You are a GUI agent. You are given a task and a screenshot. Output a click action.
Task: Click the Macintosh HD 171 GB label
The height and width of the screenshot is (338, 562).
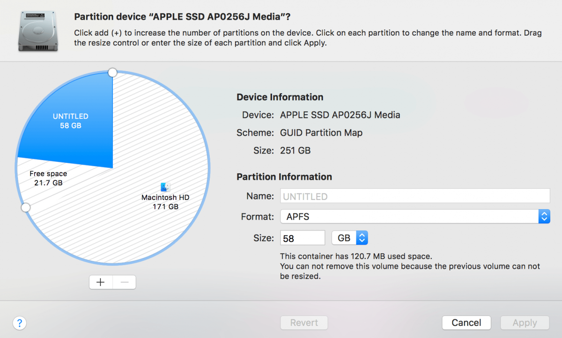click(x=165, y=202)
